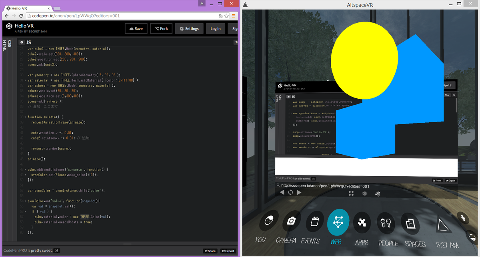
Task: Click the Chrome forward arrow
Action: coord(14,16)
